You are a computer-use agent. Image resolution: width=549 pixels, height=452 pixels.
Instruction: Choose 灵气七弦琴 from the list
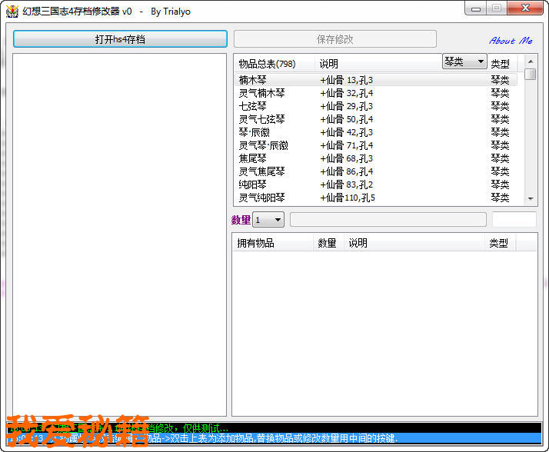tap(261, 119)
